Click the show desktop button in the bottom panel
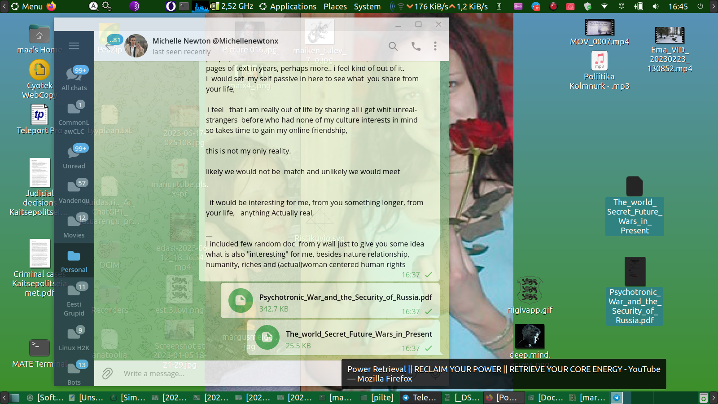The width and height of the screenshot is (718, 404). (15, 397)
